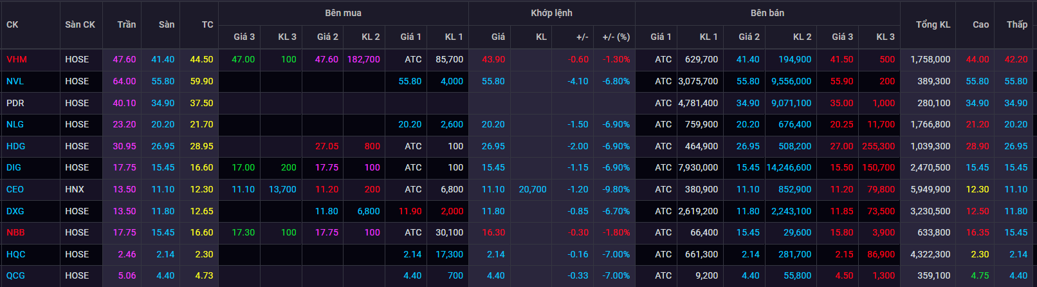This screenshot has height=287, width=1037.
Task: Sort by the Cao column header
Action: tap(980, 24)
